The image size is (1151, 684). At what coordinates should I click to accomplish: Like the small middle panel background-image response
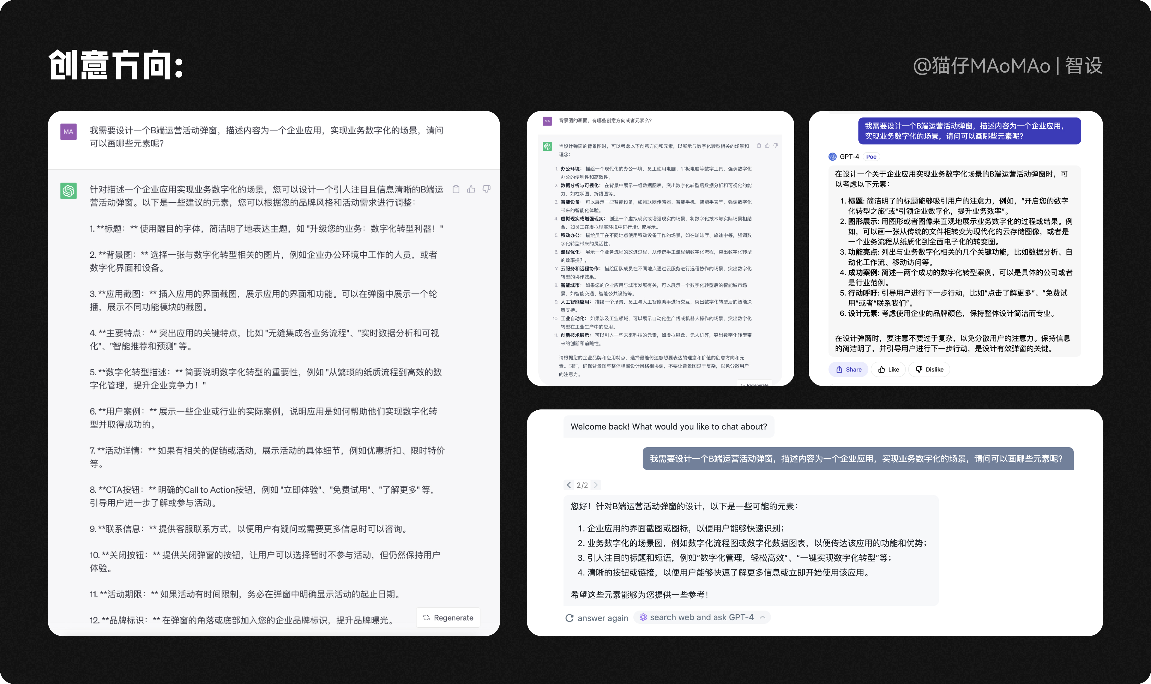click(767, 146)
